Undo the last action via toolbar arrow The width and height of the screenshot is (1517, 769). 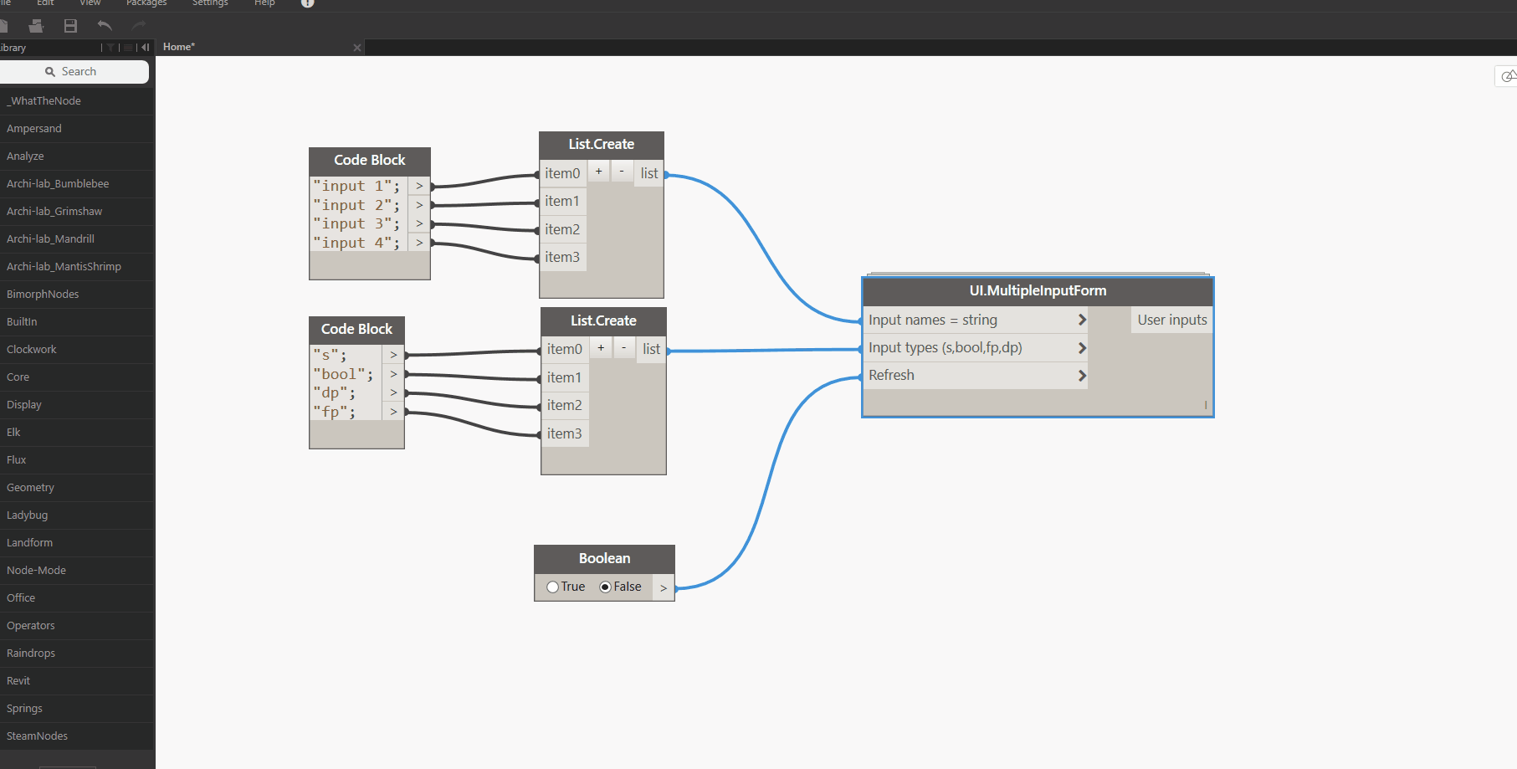pos(105,26)
